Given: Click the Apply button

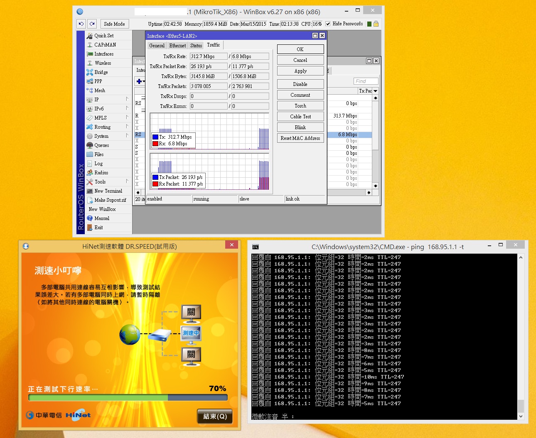Looking at the screenshot, I should tap(300, 71).
